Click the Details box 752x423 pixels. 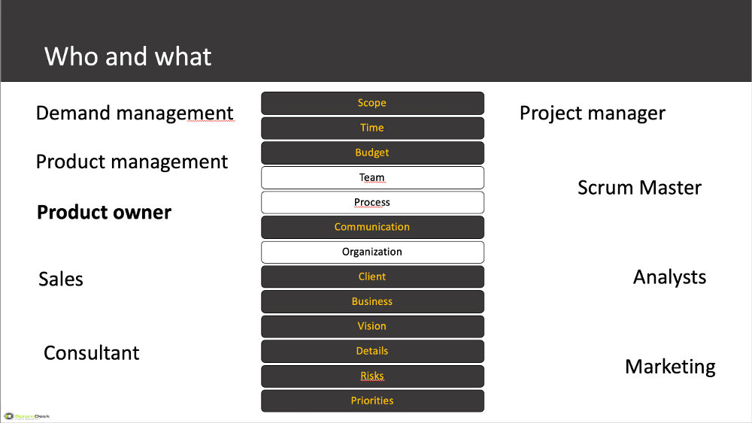point(373,351)
